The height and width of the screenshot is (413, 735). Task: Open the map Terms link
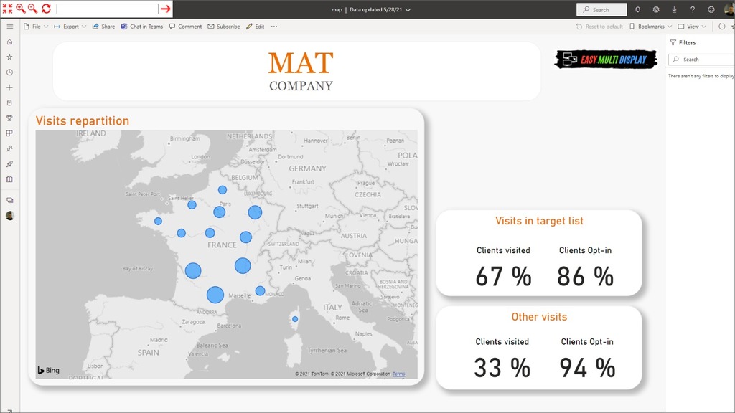[398, 374]
